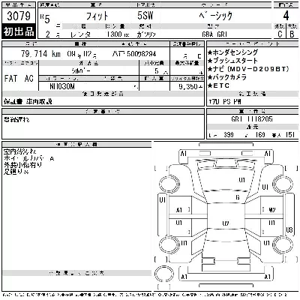Click the ★ETC feature entry

[218, 85]
